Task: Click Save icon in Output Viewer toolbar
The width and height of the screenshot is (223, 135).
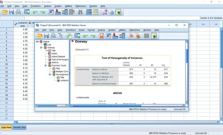Action: 47,36
